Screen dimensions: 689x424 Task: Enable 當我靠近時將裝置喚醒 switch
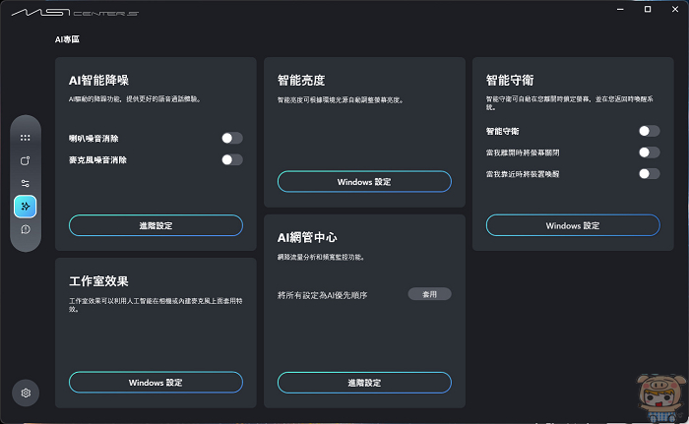click(x=649, y=174)
